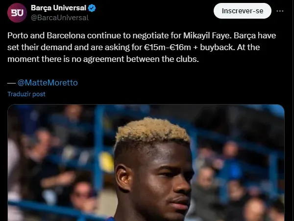This screenshot has height=221, width=294.
Task: Expand post options via ellipsis beside Inscrever-se
Action: (280, 11)
